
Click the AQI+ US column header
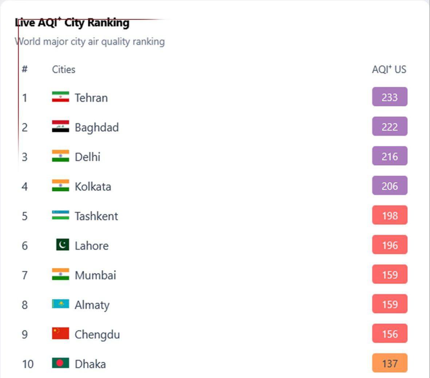pos(389,69)
